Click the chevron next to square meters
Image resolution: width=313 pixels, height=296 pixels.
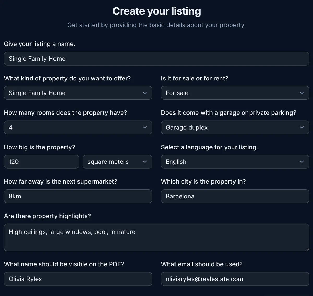[x=145, y=162]
